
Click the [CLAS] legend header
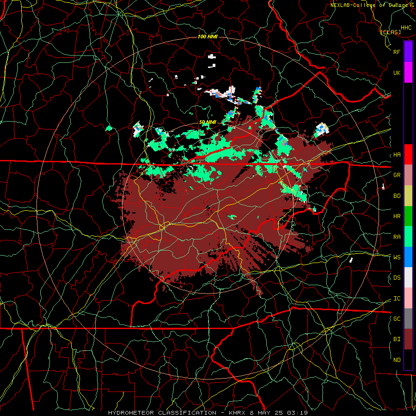[391, 32]
